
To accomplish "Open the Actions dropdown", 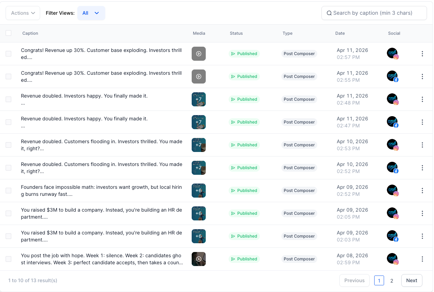I will point(23,13).
